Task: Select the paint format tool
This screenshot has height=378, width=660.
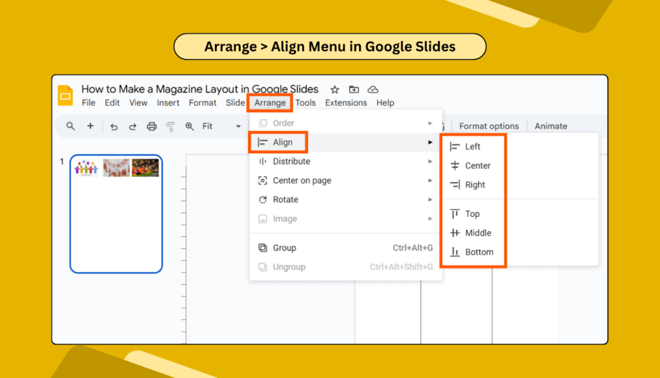Action: point(170,126)
